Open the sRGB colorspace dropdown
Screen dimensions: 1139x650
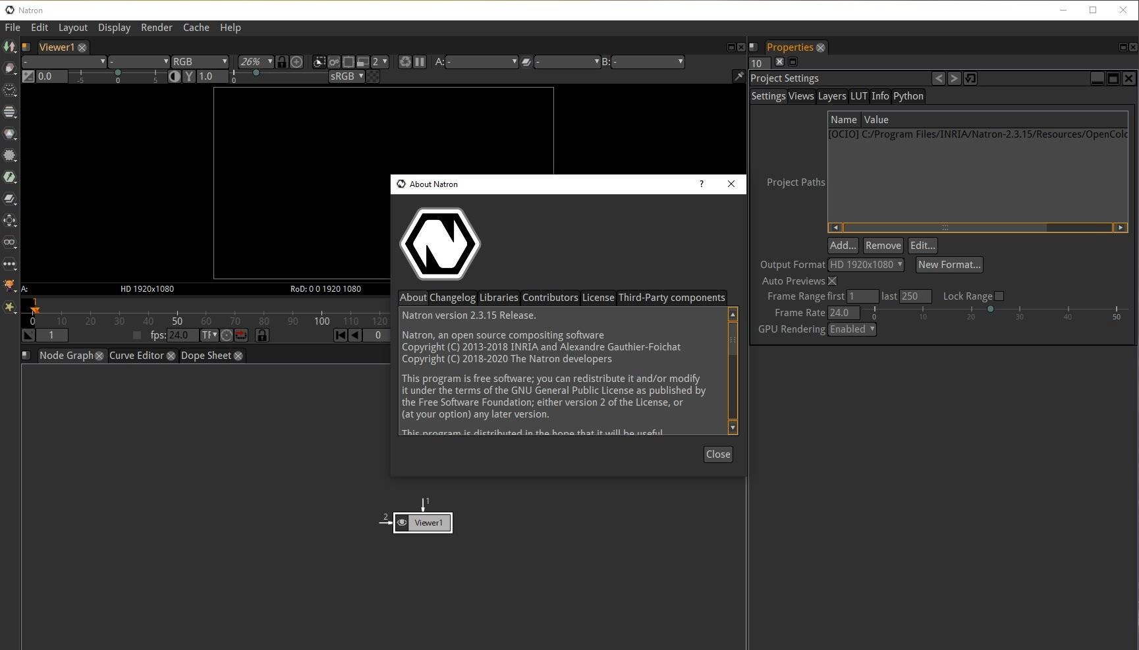click(347, 76)
